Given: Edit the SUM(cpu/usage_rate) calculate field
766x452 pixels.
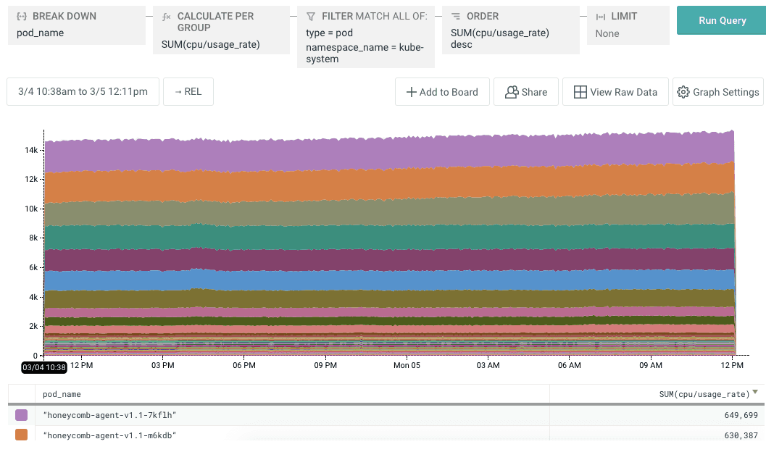Looking at the screenshot, I should click(210, 44).
